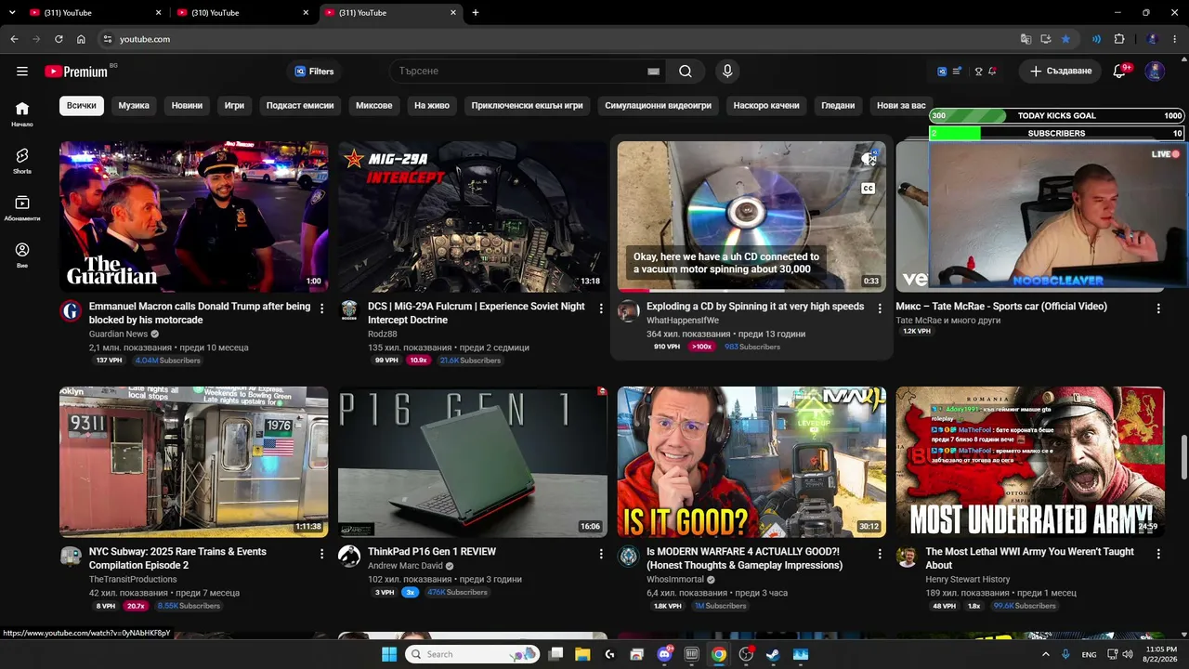1189x669 pixels.
Task: Open the YouTube hamburger guide menu
Action: click(x=22, y=72)
